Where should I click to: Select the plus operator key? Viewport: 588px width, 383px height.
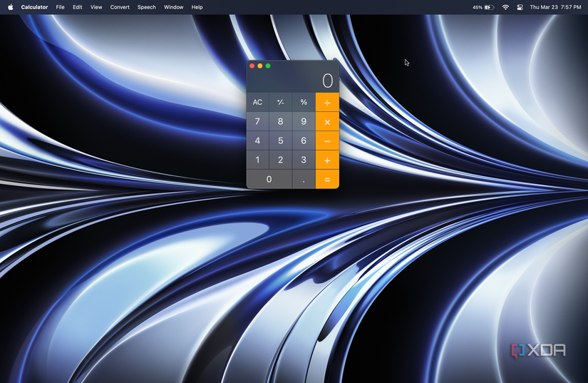[x=327, y=160]
